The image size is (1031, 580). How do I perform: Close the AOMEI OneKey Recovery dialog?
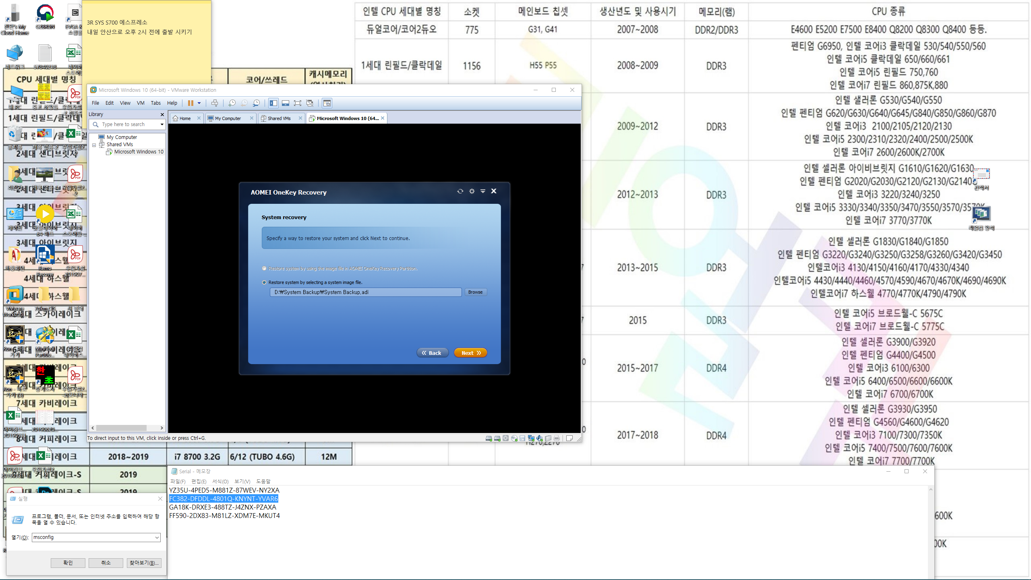tap(494, 191)
